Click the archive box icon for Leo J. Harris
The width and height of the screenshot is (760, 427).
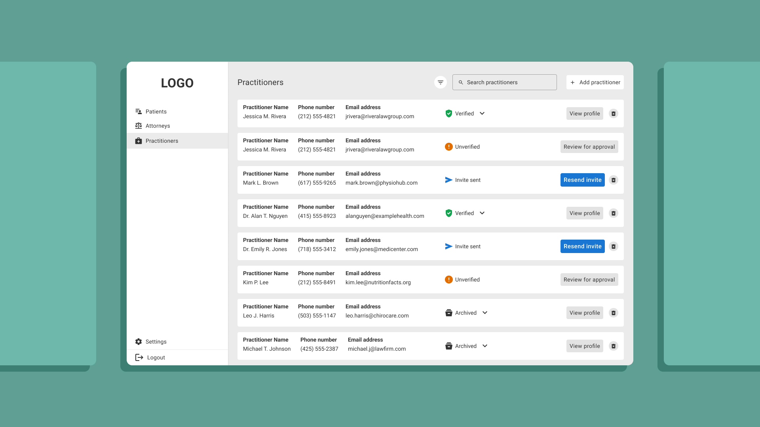(x=448, y=313)
